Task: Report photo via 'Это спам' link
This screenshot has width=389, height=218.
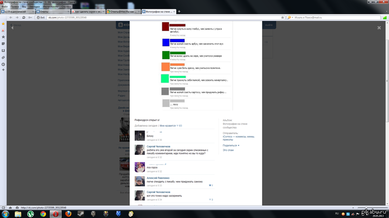Action: [x=228, y=150]
